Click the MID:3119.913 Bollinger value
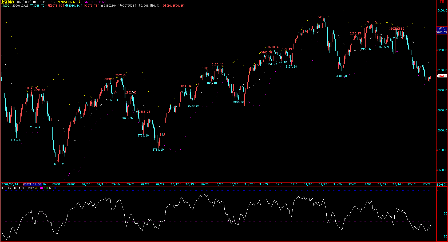This screenshot has width=448, height=242. click(x=43, y=2)
